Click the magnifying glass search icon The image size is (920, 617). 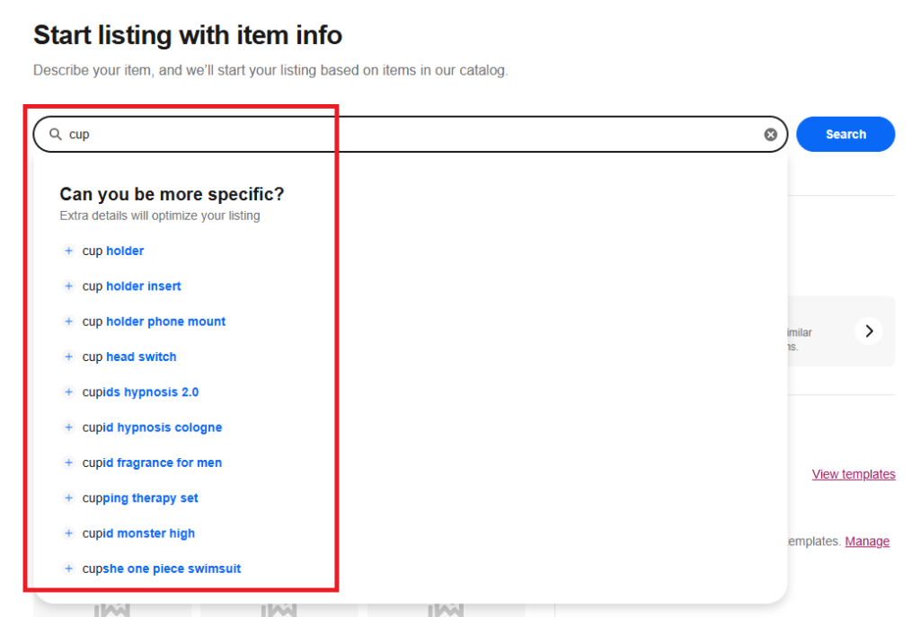(55, 135)
